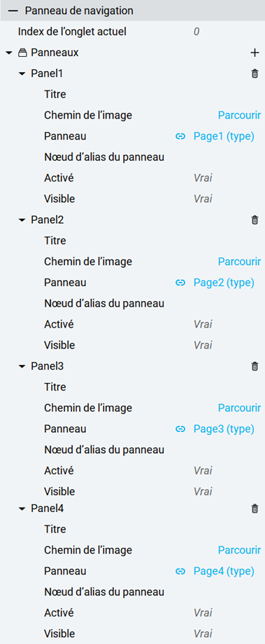The width and height of the screenshot is (265, 644).
Task: Click link icon beside Page1 (type)
Action: [180, 137]
